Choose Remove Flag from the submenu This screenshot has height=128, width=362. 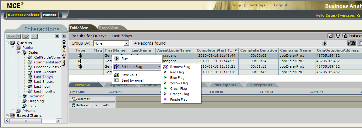click(x=180, y=67)
